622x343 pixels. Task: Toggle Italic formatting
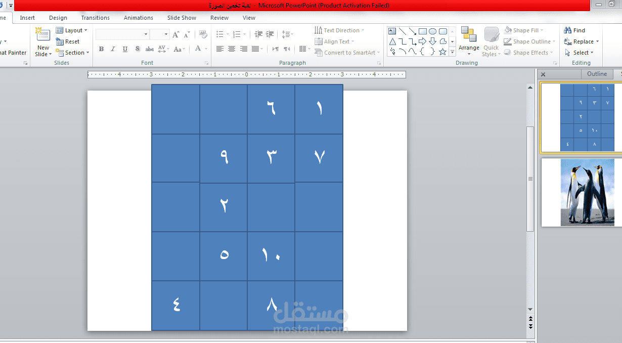coord(113,49)
